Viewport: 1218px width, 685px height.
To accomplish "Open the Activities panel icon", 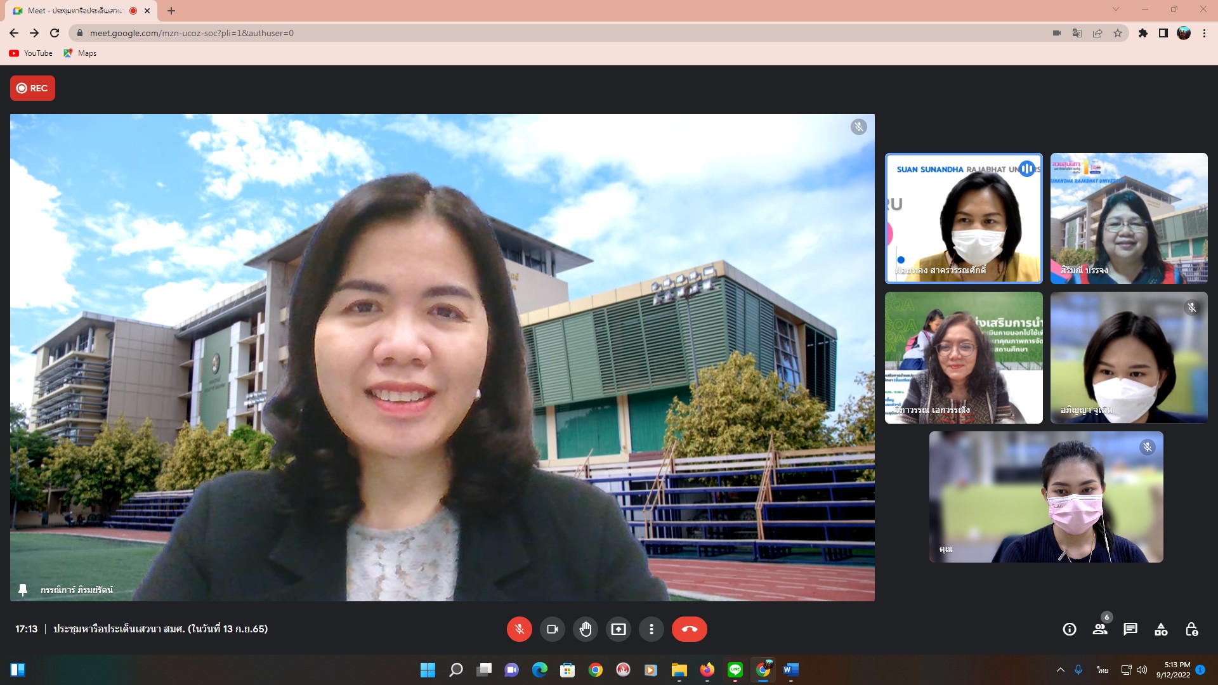I will (x=1161, y=629).
